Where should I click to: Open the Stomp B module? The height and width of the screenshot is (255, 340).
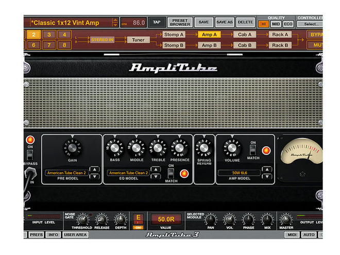174,45
